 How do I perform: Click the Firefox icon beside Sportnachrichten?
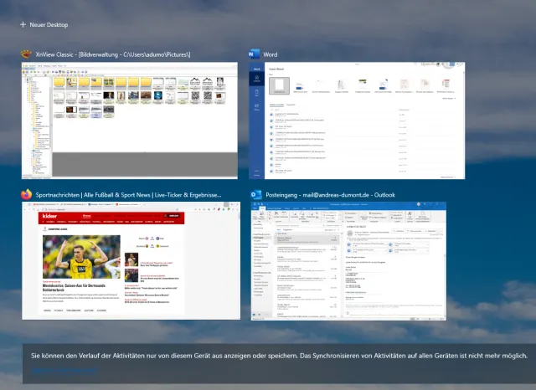(26, 195)
